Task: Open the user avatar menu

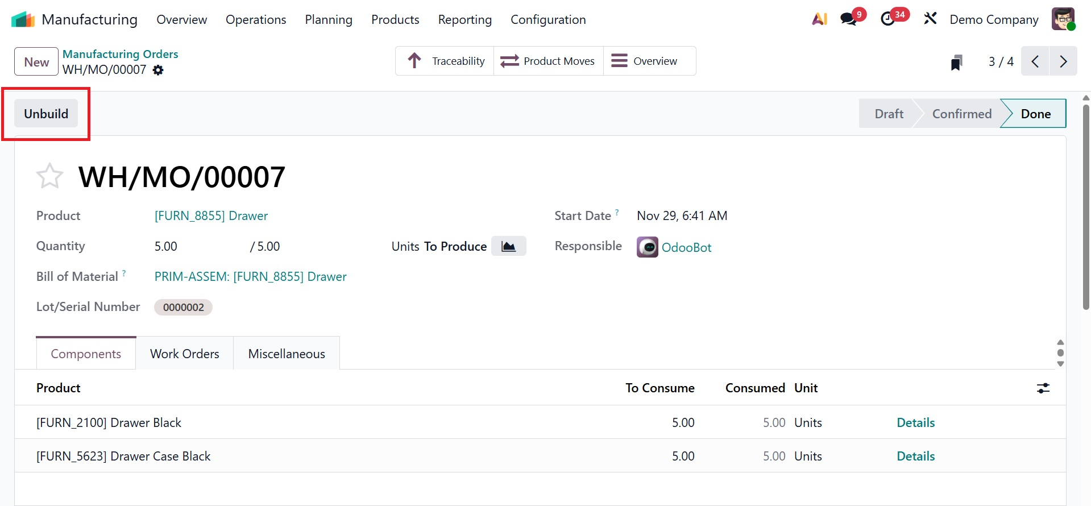Action: point(1063,19)
